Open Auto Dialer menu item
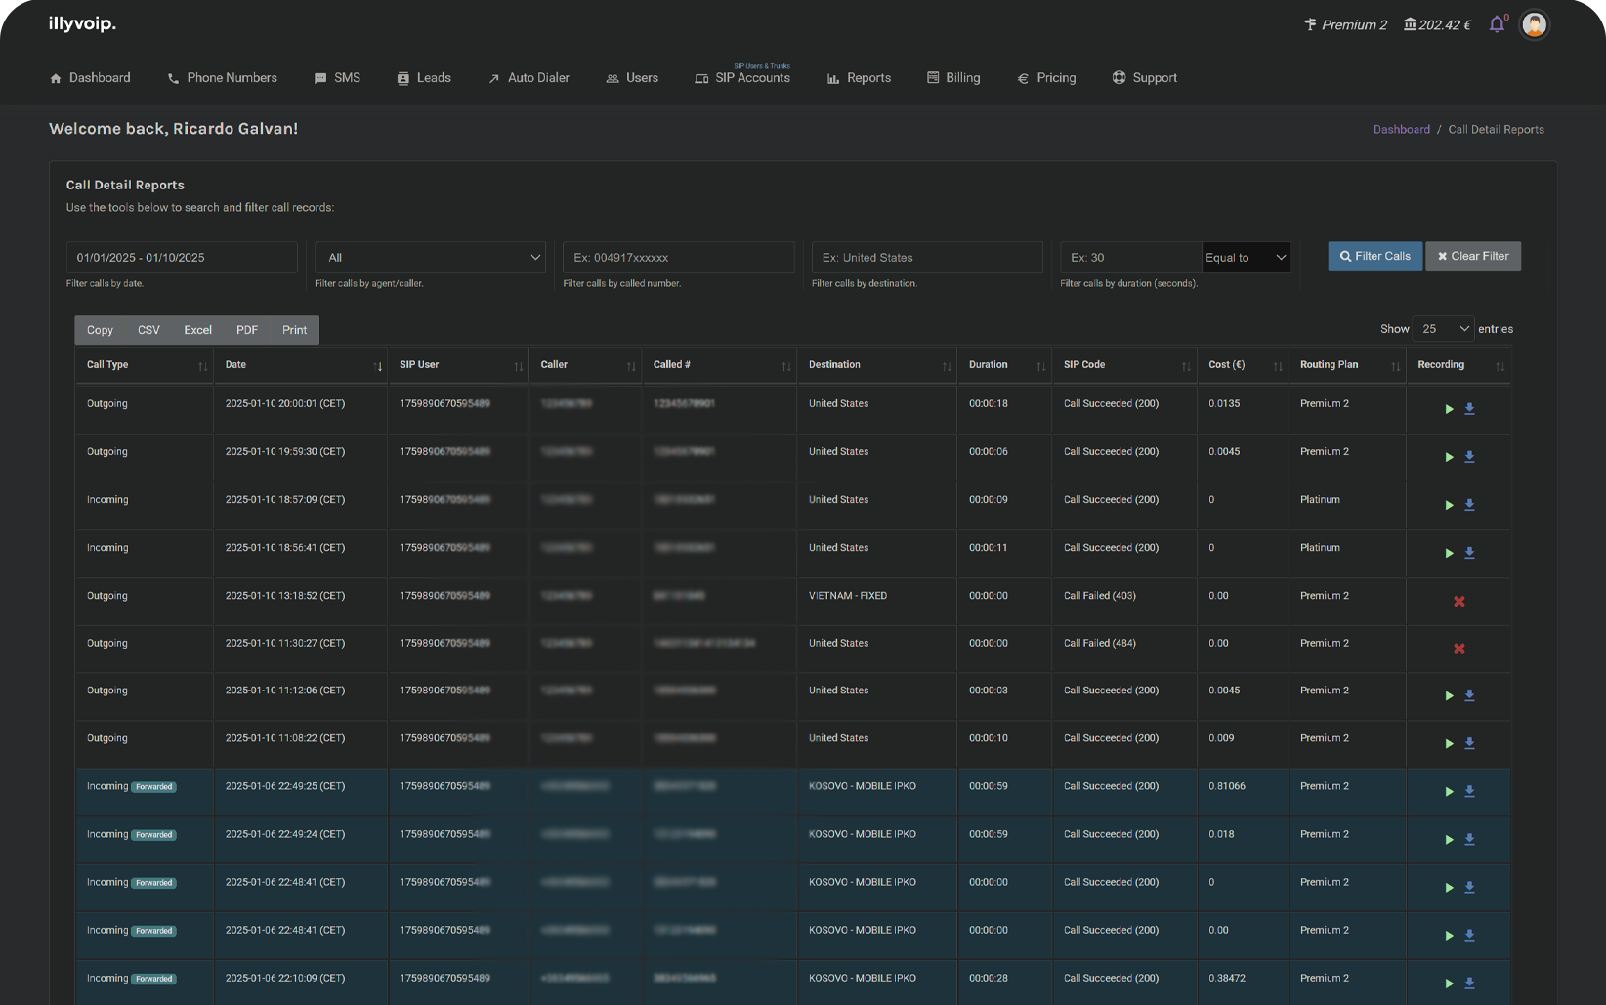Viewport: 1606px width, 1005px height. [528, 78]
